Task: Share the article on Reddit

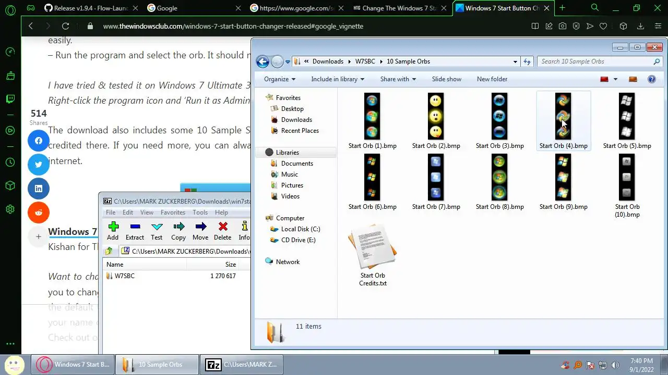Action: (39, 213)
